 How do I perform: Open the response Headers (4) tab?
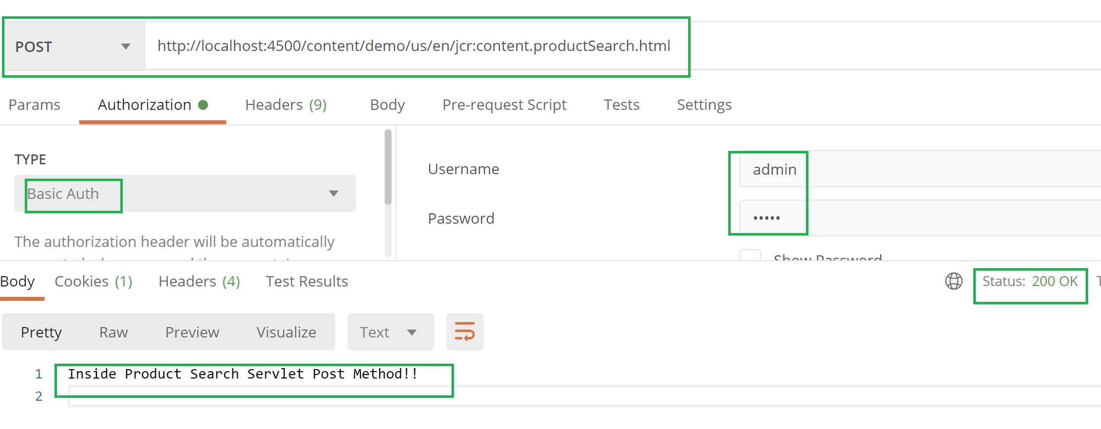(x=199, y=282)
